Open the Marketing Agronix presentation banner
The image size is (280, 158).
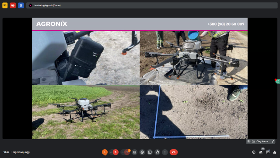coord(152,5)
